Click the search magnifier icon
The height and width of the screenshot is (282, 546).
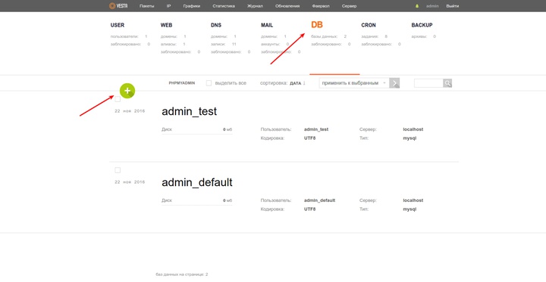(447, 83)
